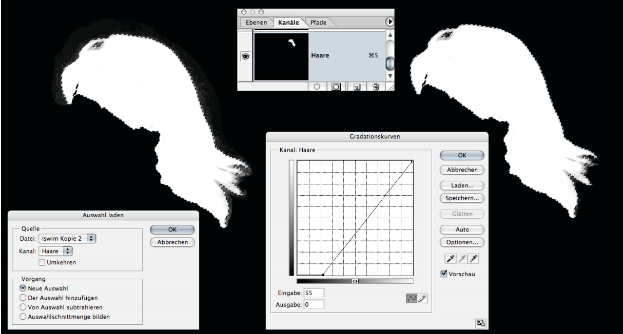Cancel Auswahl laden with Abbrechen
This screenshot has height=334, width=623.
click(172, 242)
